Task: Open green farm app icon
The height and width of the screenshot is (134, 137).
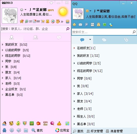Action: tap(32, 123)
